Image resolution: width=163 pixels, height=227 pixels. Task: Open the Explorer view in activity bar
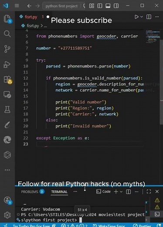7,19
